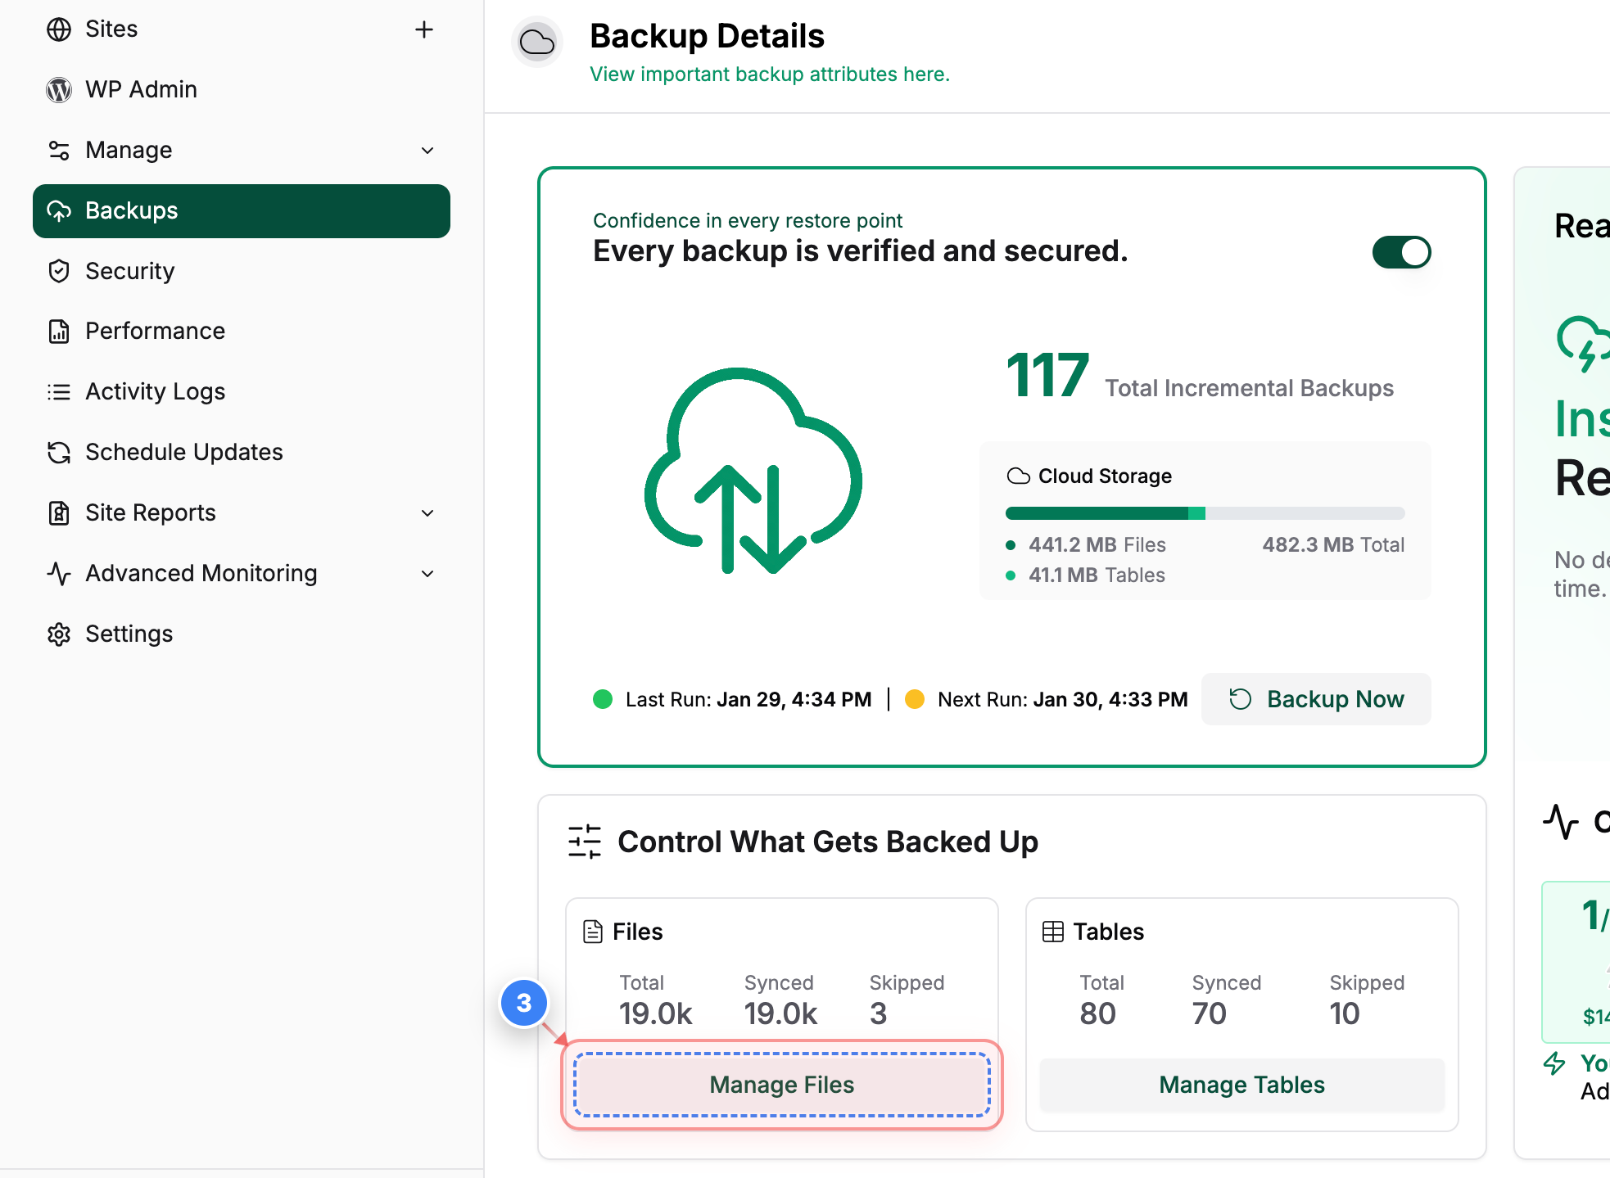The width and height of the screenshot is (1610, 1178).
Task: Go to the Security section
Action: click(x=130, y=271)
